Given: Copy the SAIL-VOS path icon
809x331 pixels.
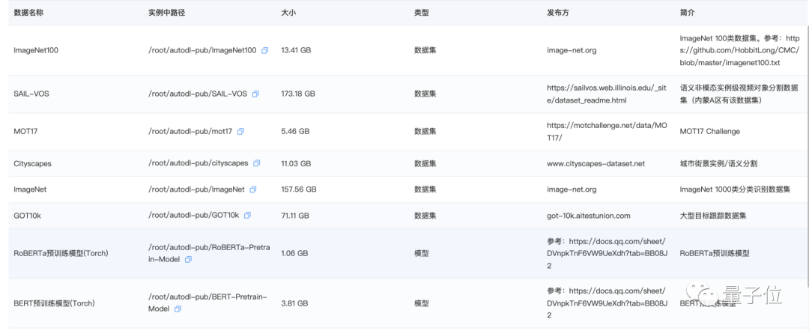Looking at the screenshot, I should point(255,94).
